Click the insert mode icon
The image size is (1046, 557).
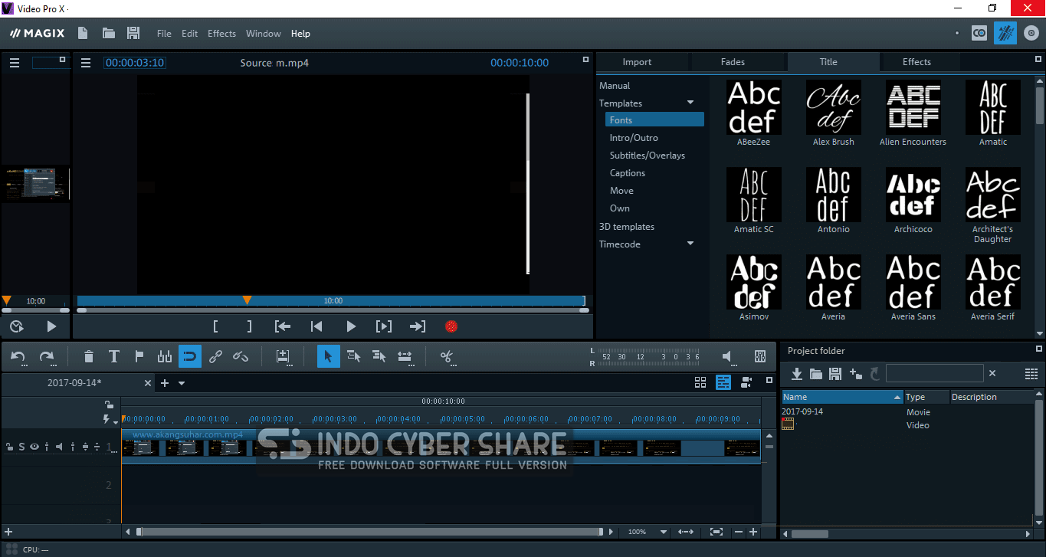click(x=284, y=356)
